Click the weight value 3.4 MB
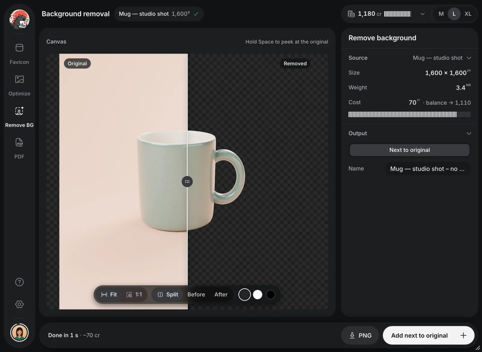The image size is (482, 352). [463, 87]
